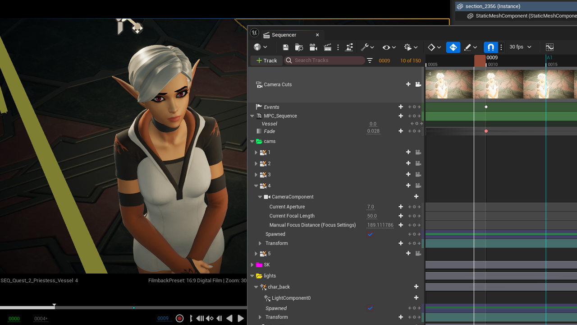Save the current sequence
This screenshot has width=577, height=325.
click(285, 47)
